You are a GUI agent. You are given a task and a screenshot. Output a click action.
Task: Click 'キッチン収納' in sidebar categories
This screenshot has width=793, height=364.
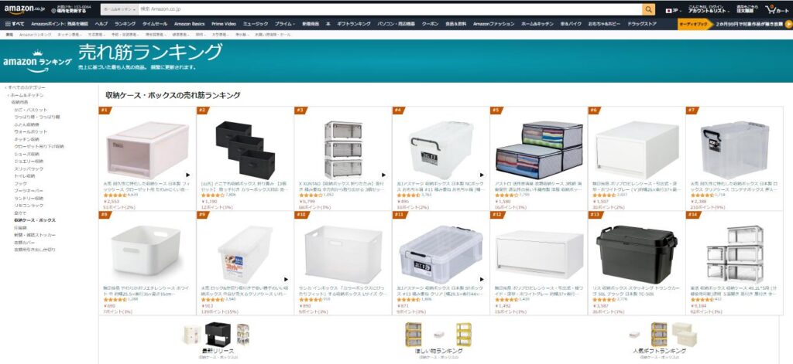[26, 139]
